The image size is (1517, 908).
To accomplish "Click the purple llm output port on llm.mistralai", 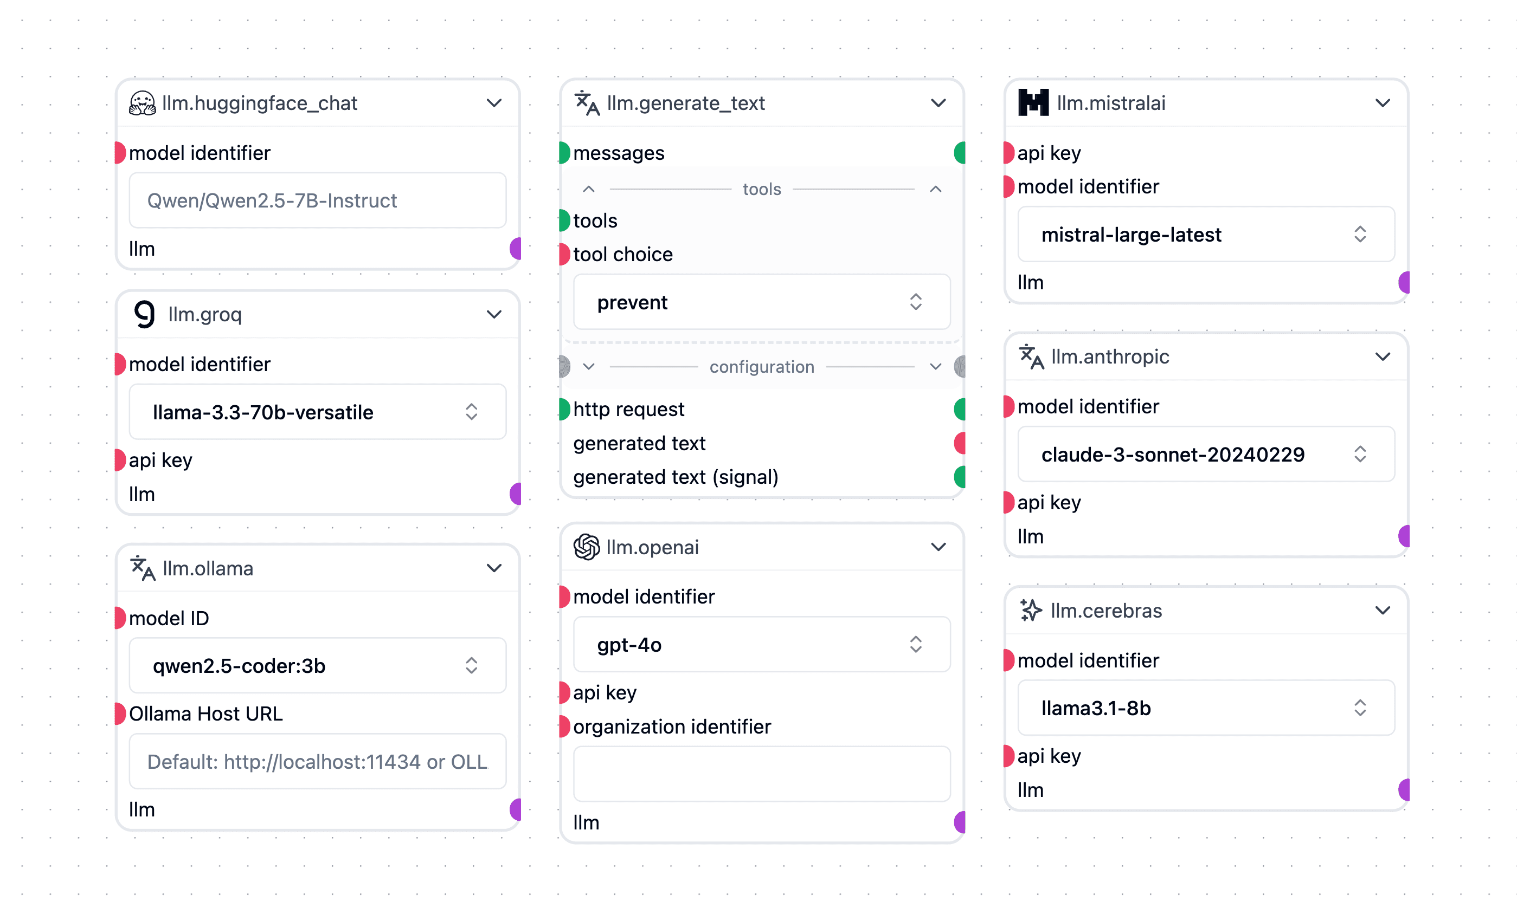I will 1404,283.
